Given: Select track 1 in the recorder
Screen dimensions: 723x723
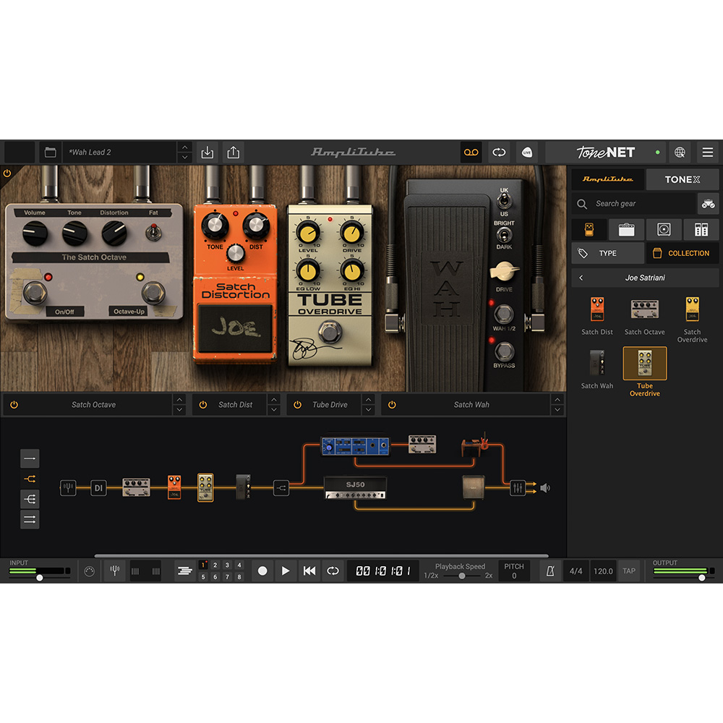Looking at the screenshot, I should [x=203, y=565].
